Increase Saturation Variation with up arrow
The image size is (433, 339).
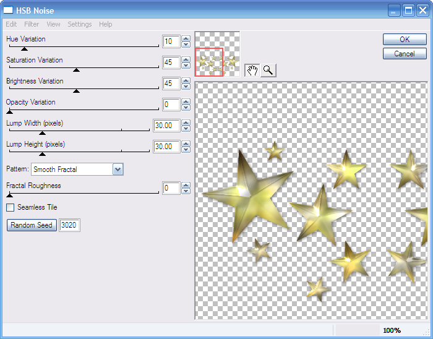pyautogui.click(x=186, y=59)
